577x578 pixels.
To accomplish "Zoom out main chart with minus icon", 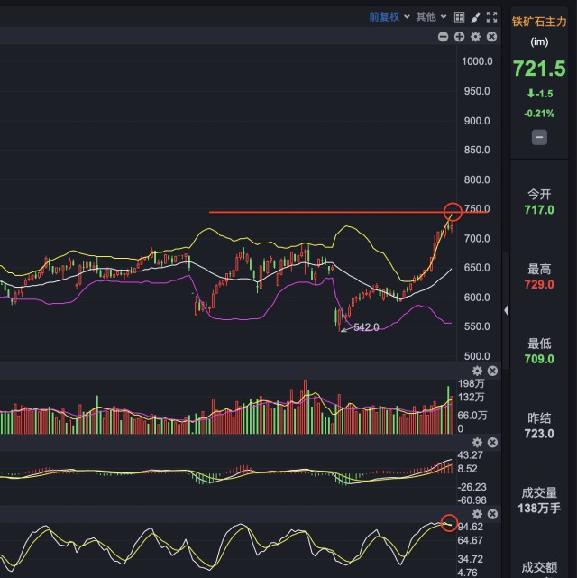I will 443,37.
